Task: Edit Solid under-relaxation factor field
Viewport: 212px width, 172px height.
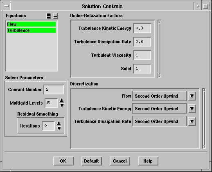Action: pos(142,69)
